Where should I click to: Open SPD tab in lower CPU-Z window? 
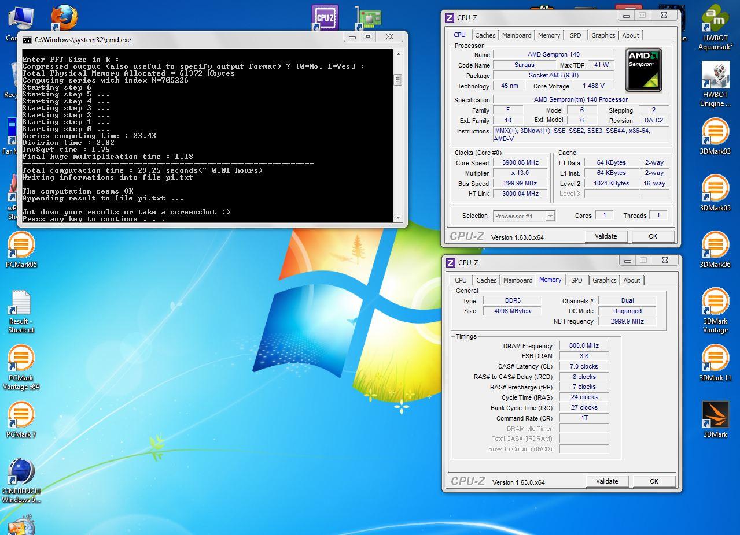[577, 280]
